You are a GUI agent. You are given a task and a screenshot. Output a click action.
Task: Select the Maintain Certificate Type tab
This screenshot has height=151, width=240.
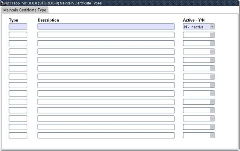[25, 10]
